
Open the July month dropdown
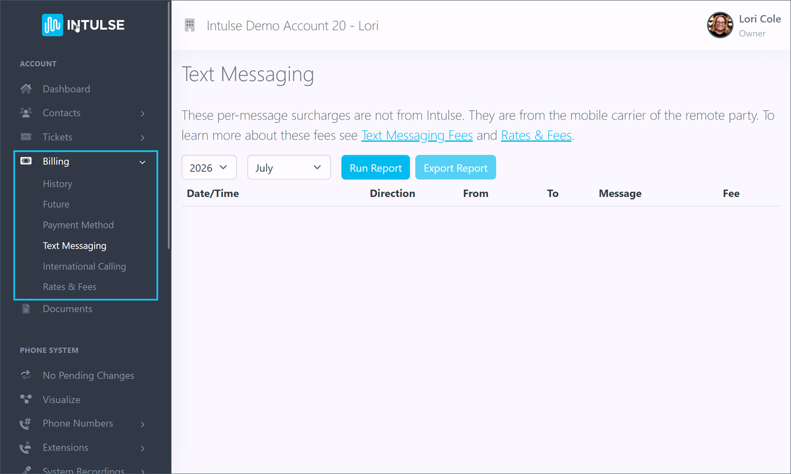click(x=289, y=167)
